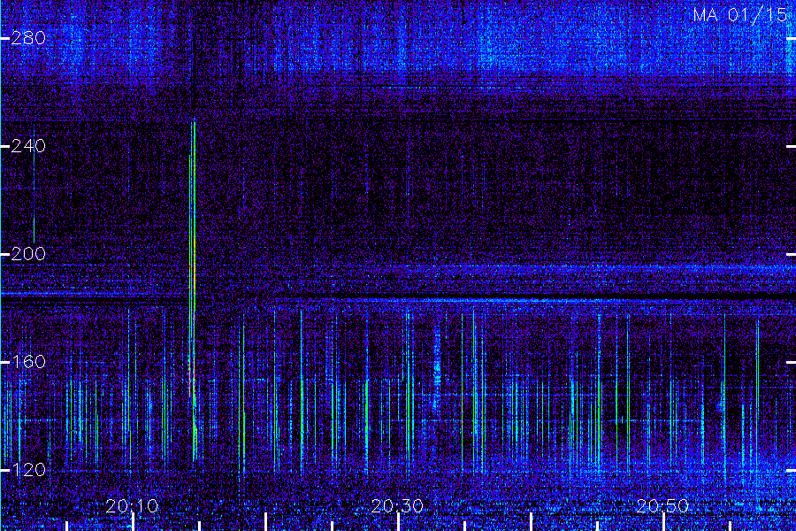796x531 pixels.
Task: Click the 280 frequency axis label
Action: [x=28, y=38]
